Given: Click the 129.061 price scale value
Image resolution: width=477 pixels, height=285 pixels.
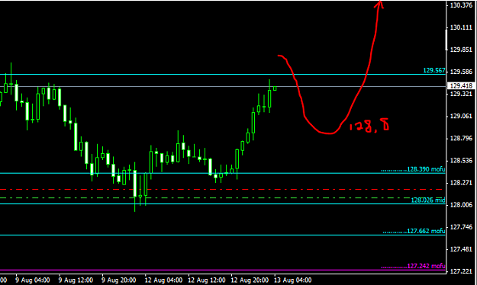Looking at the screenshot, I should click(x=461, y=116).
